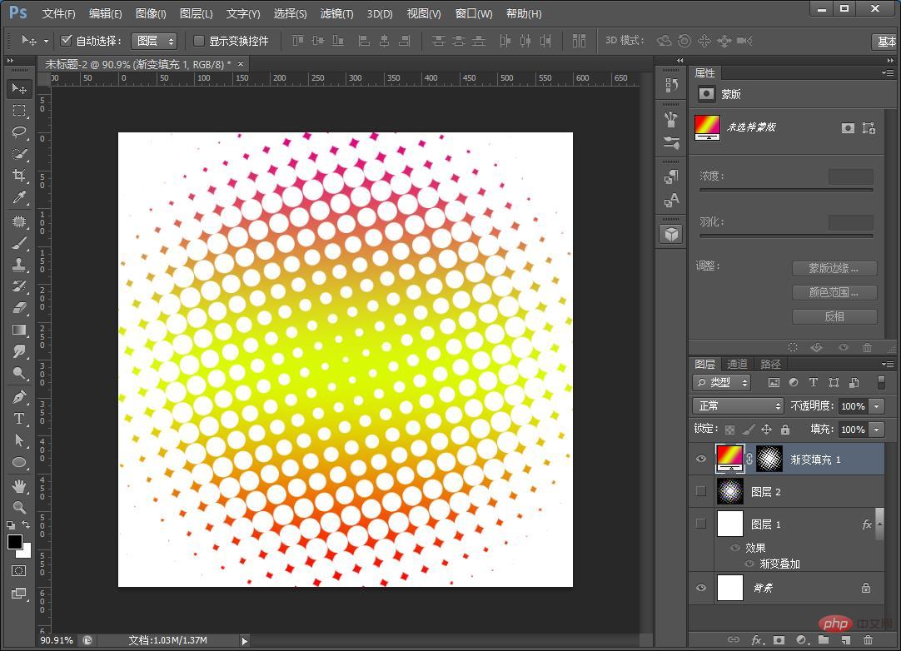The width and height of the screenshot is (901, 651).
Task: Select the Hand tool
Action: 19,486
